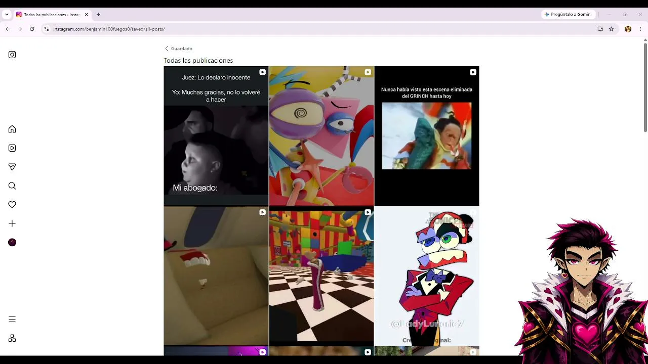View notifications heart icon in sidebar
The image size is (648, 364).
pos(12,205)
